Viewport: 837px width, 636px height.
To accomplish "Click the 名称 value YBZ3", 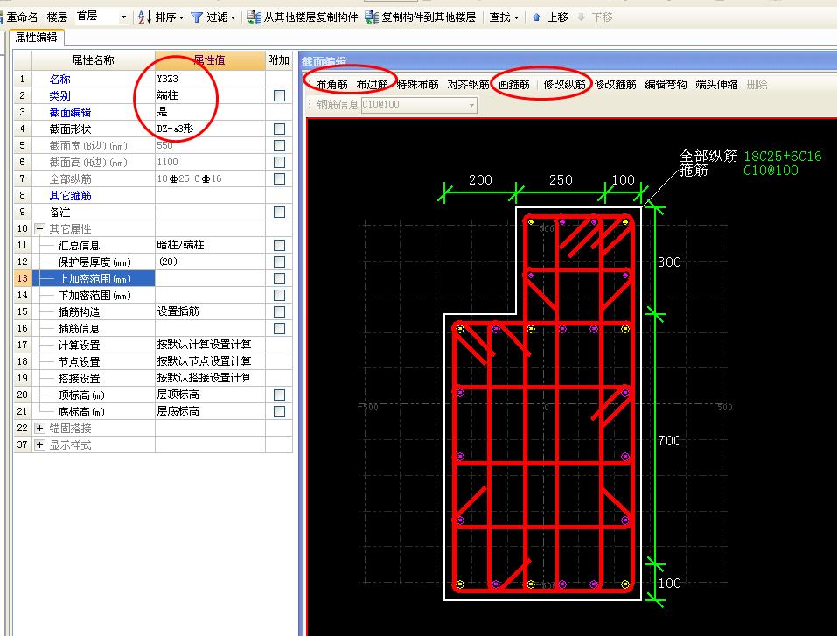I will click(168, 79).
